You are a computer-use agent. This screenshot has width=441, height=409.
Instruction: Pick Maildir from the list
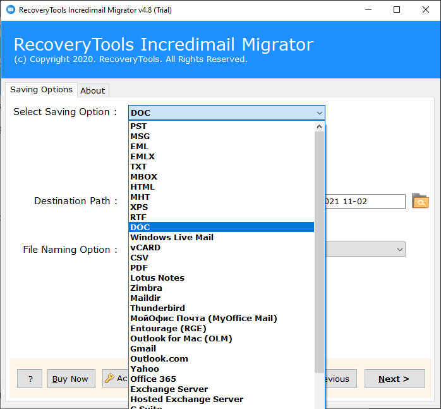coord(221,298)
